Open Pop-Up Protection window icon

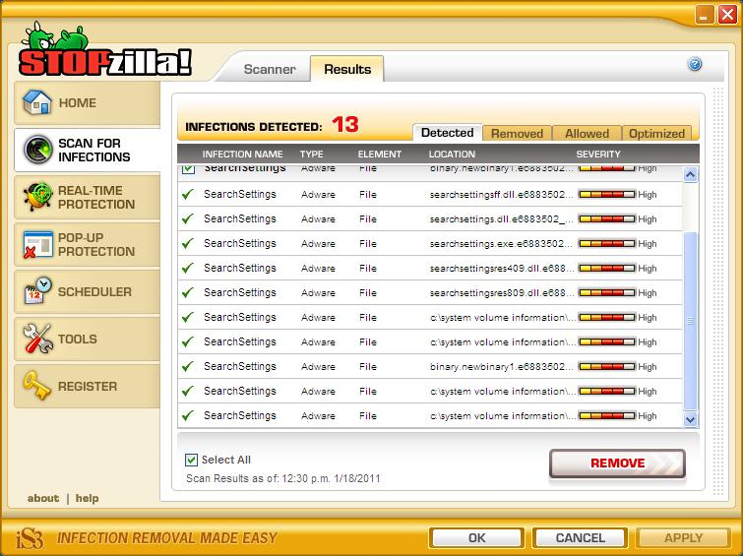point(37,244)
